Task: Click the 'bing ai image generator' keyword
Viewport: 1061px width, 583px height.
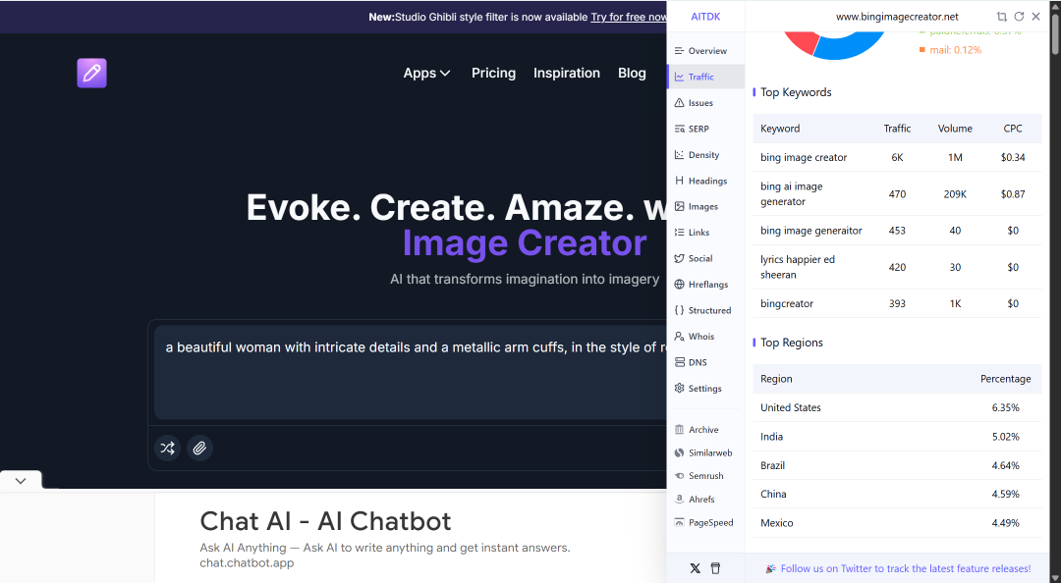Action: [791, 194]
